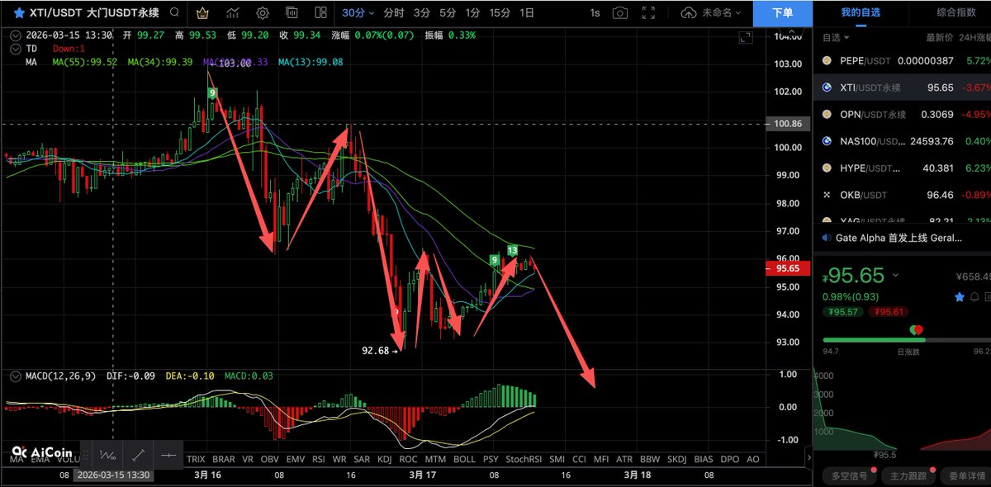Open the chart type icon
The height and width of the screenshot is (487, 991).
coord(234,13)
